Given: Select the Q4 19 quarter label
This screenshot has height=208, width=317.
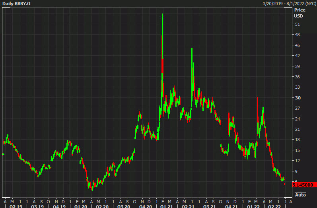Looking at the screenshot, I should [x=59, y=206].
